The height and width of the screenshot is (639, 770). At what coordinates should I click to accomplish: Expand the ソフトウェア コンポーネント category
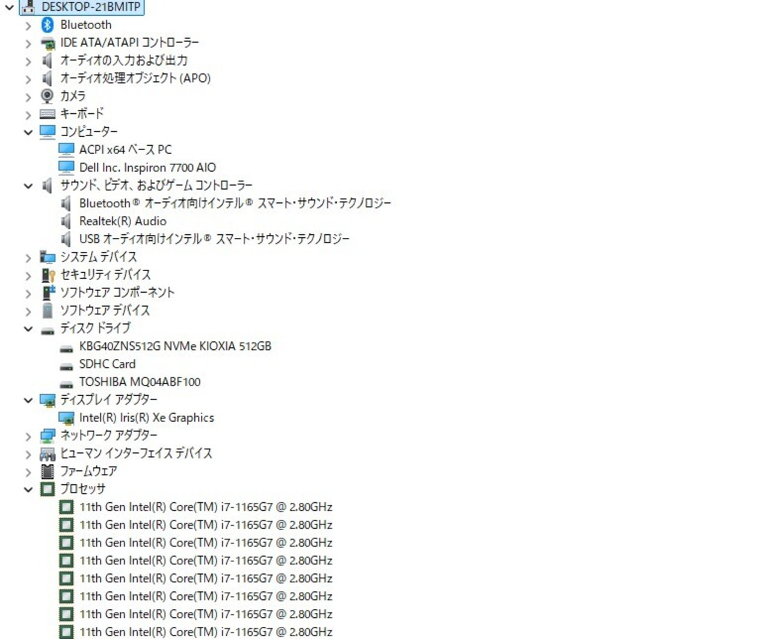pyautogui.click(x=28, y=293)
